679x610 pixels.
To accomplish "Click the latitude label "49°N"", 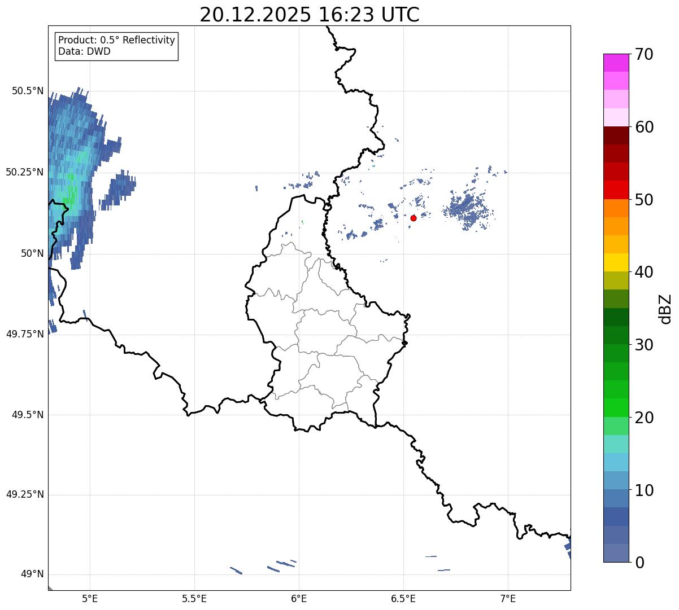I will tap(31, 574).
